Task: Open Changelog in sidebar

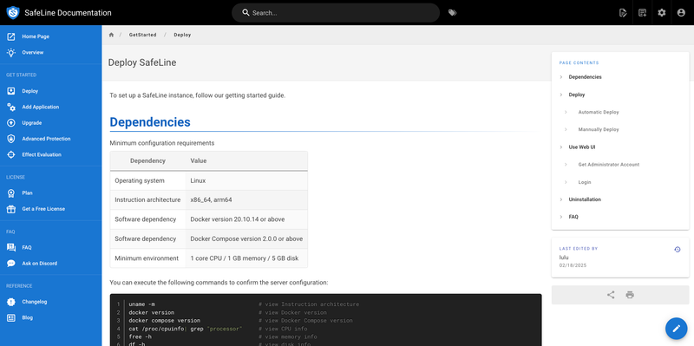Action: [x=51, y=302]
